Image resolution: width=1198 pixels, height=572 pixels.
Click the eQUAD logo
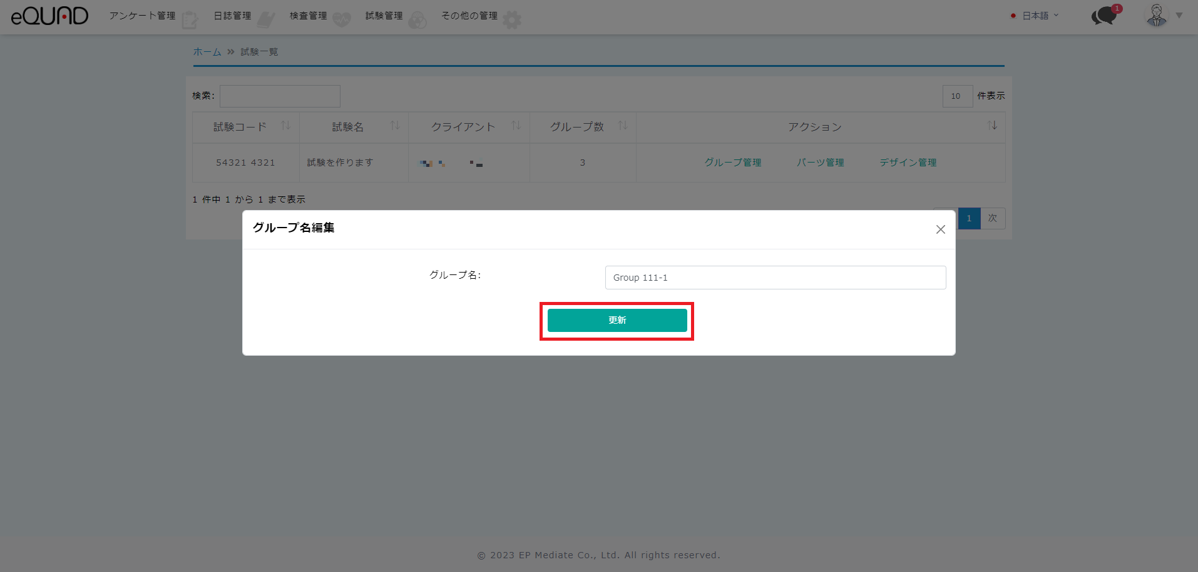click(49, 16)
